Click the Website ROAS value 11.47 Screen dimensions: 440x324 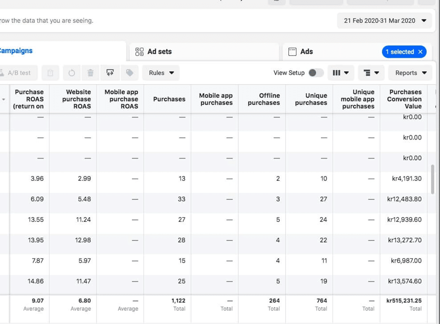(83, 281)
